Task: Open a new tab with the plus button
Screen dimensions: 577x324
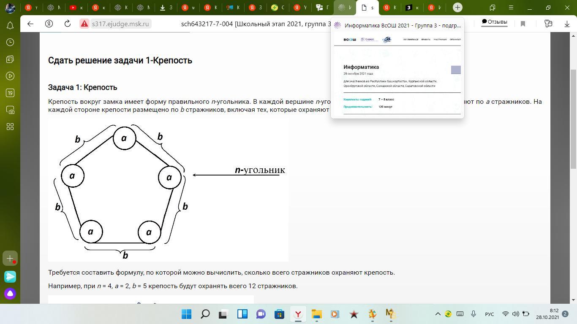Action: click(x=457, y=8)
